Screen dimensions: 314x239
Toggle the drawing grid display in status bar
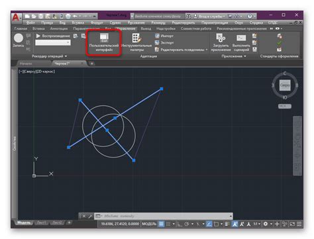(x=162, y=224)
